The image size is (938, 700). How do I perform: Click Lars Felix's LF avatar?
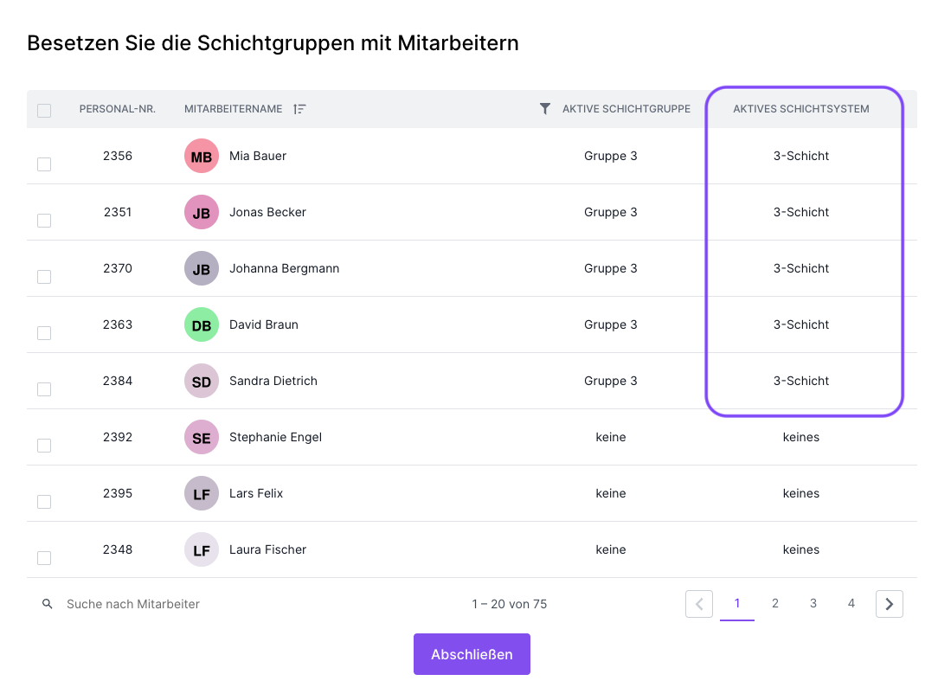tap(201, 494)
